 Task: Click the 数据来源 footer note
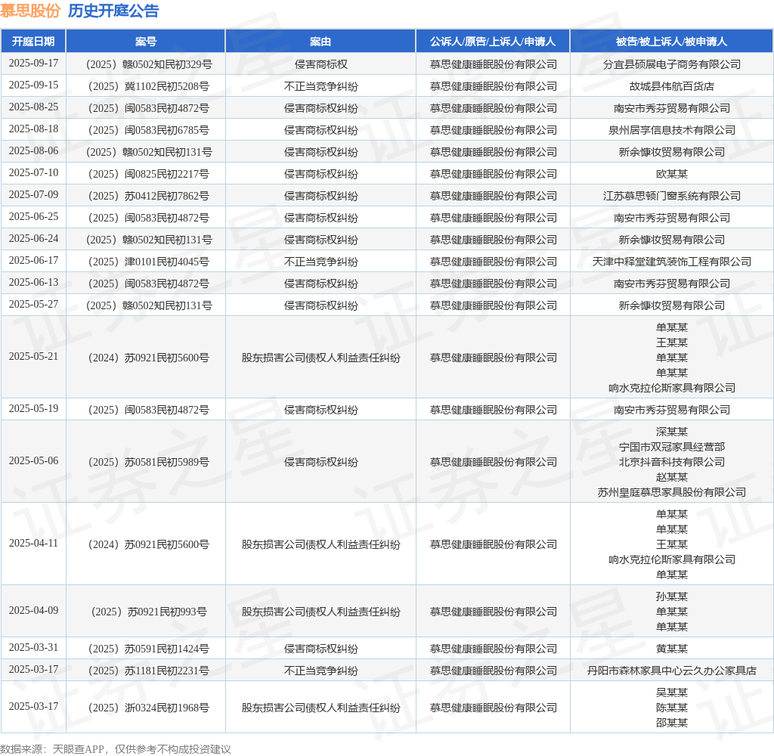pos(116,749)
